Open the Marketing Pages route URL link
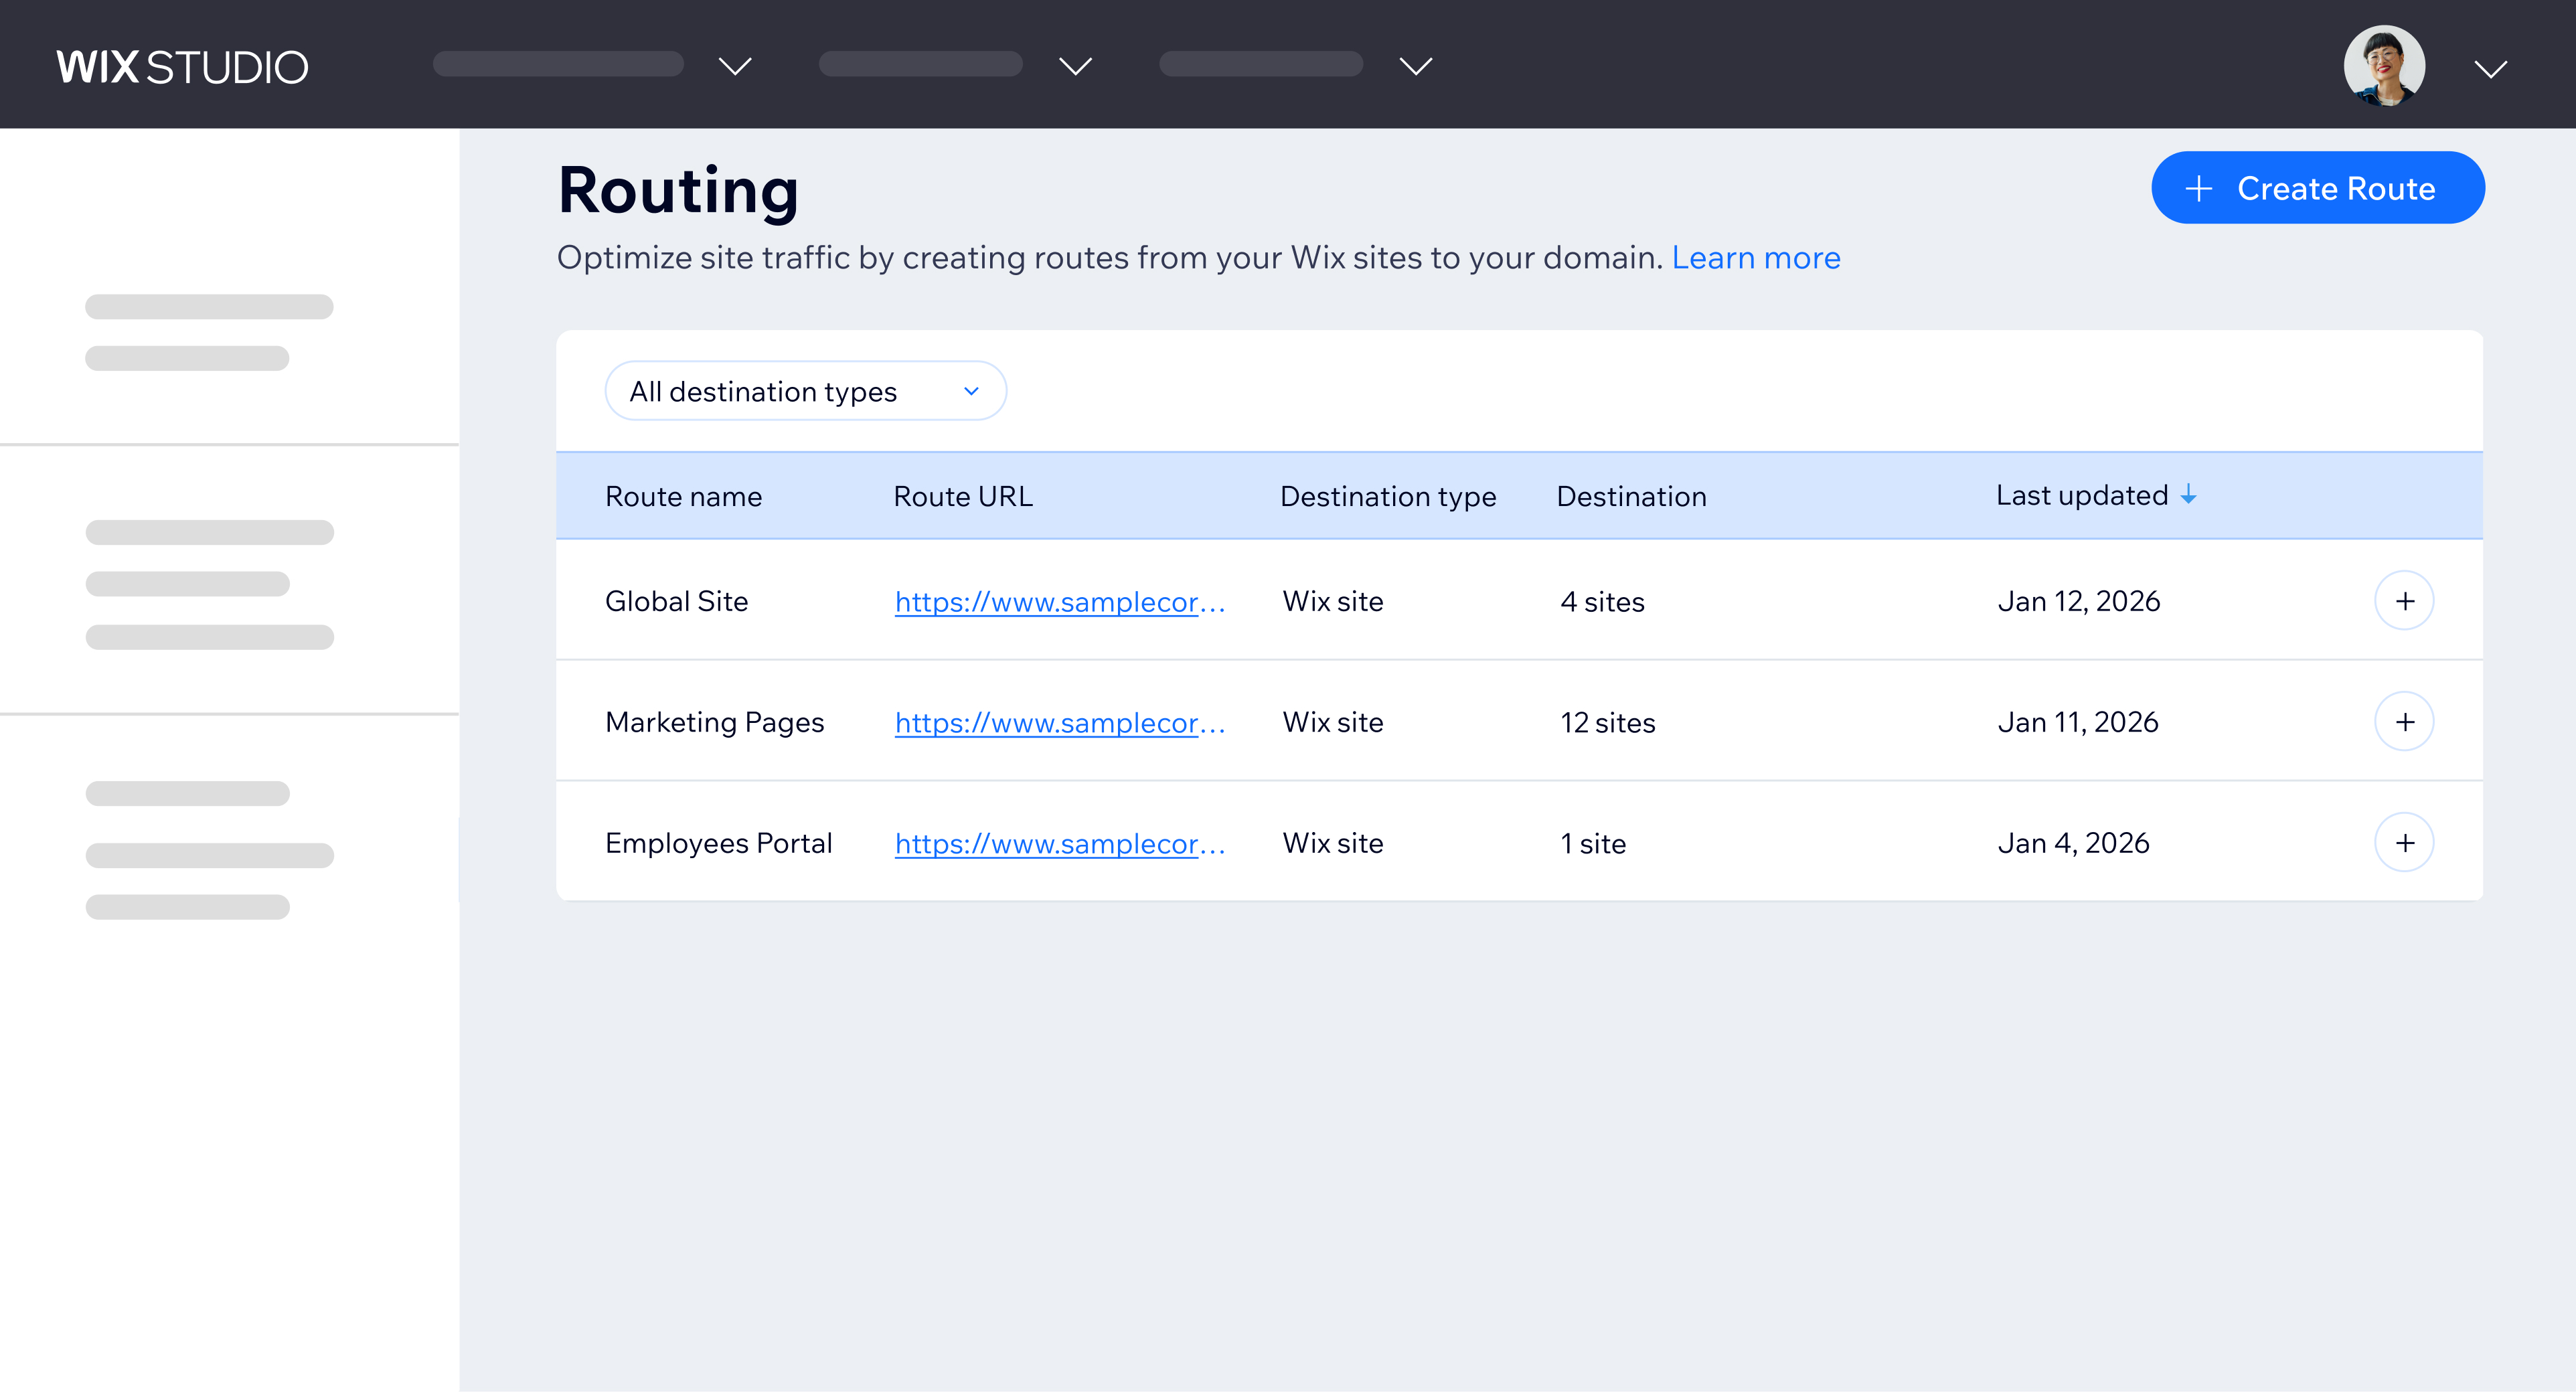 1060,723
